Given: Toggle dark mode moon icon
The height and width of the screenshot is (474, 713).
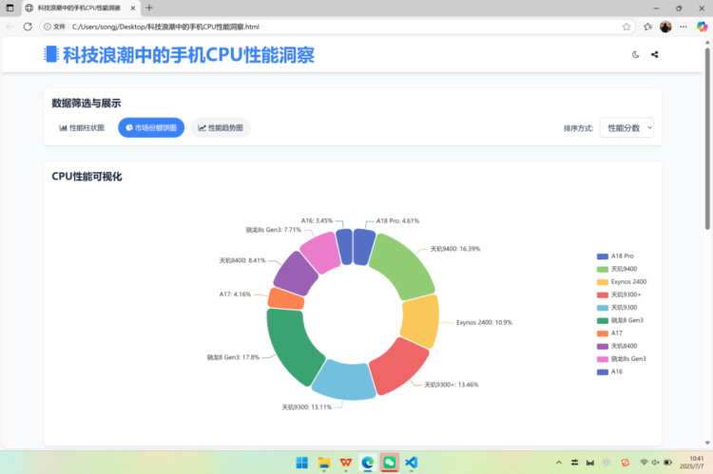Looking at the screenshot, I should click(x=635, y=54).
